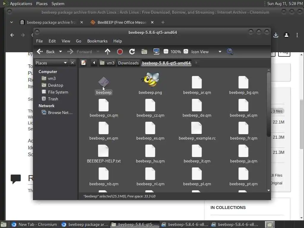Select the beebeep_example.rc file icon
Screen dimensions: 304x228
coord(197,128)
